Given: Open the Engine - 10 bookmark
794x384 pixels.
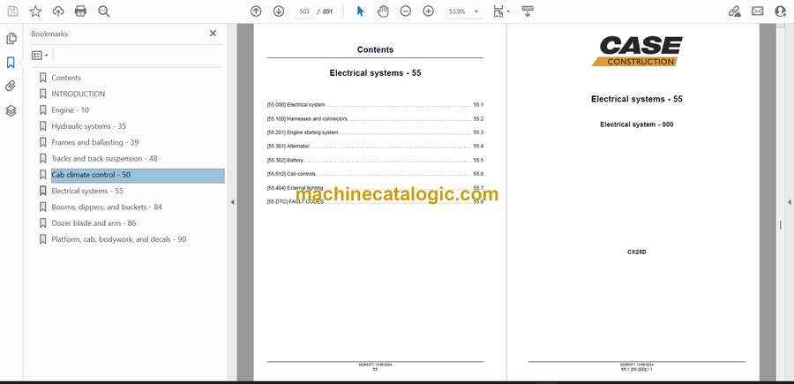Looking at the screenshot, I should tap(71, 110).
